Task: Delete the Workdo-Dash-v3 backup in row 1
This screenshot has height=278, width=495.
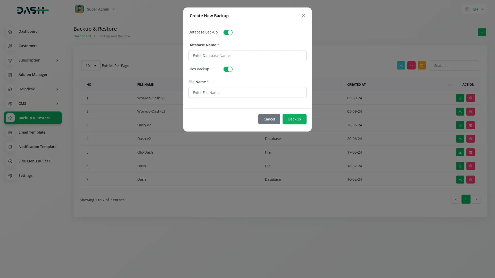Action: click(x=470, y=98)
